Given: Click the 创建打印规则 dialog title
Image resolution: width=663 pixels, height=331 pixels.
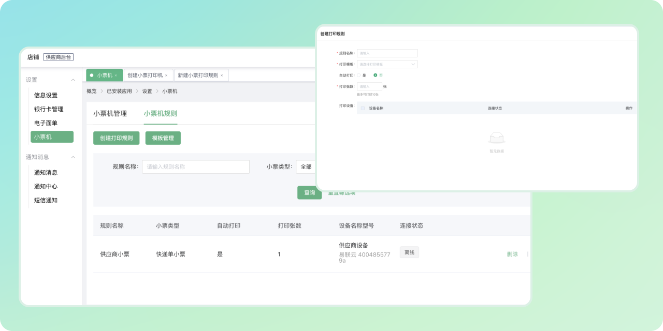Looking at the screenshot, I should tap(333, 34).
